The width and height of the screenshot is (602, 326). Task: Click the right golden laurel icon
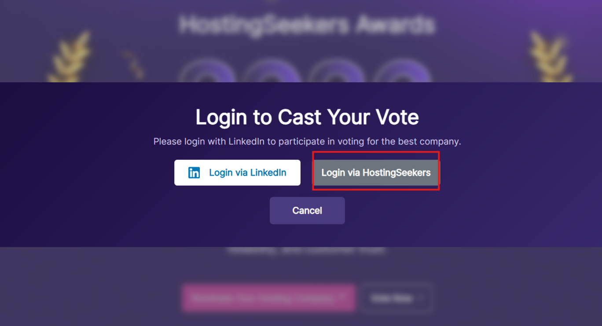coord(551,57)
